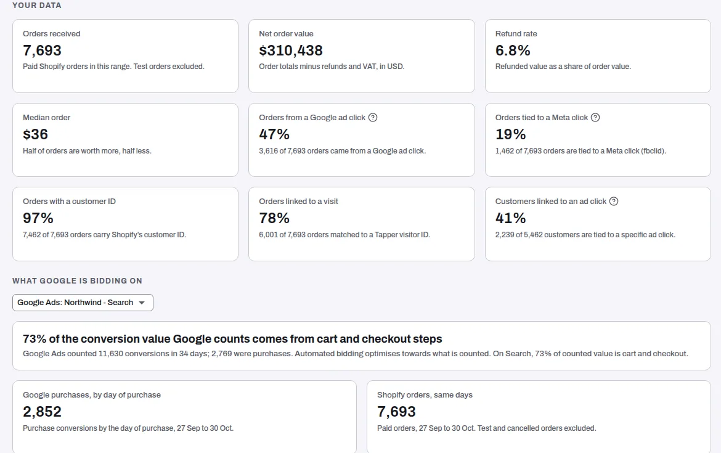Click the Orders linked to a visit label
Screen dimensions: 721x453
coord(298,201)
